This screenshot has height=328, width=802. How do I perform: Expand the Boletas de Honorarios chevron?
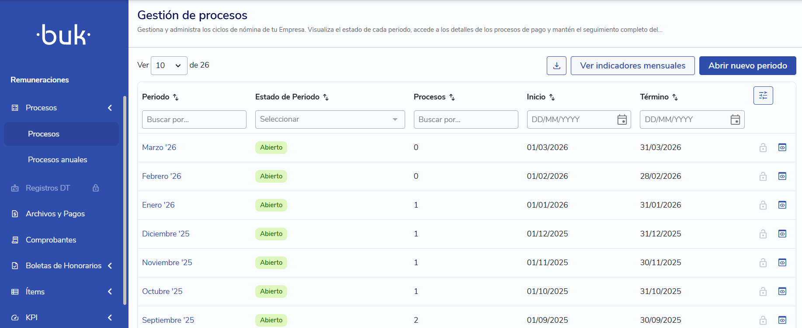pyautogui.click(x=110, y=266)
